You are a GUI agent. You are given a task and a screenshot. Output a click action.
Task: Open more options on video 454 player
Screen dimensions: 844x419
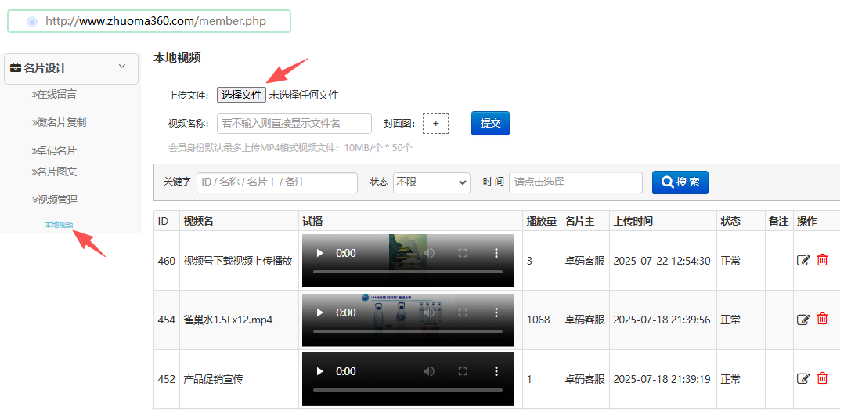coord(496,312)
